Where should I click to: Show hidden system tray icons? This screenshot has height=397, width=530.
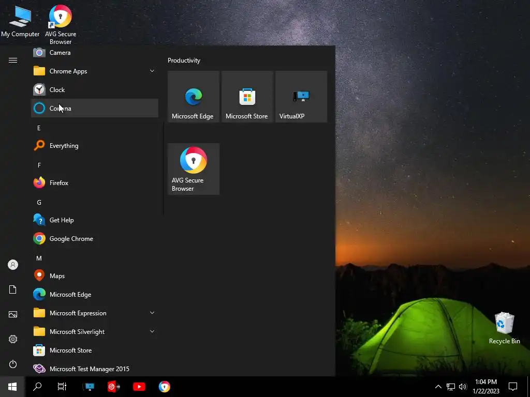[438, 387]
